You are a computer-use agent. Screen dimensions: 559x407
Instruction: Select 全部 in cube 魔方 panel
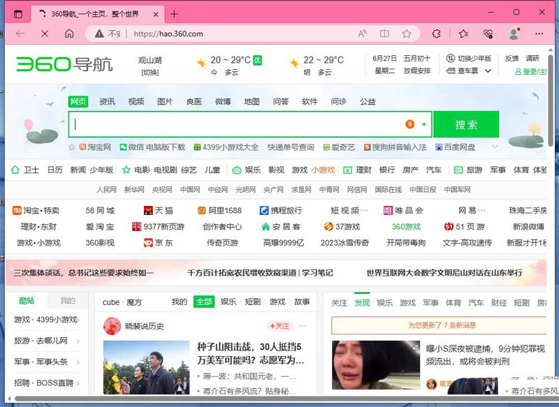(204, 302)
